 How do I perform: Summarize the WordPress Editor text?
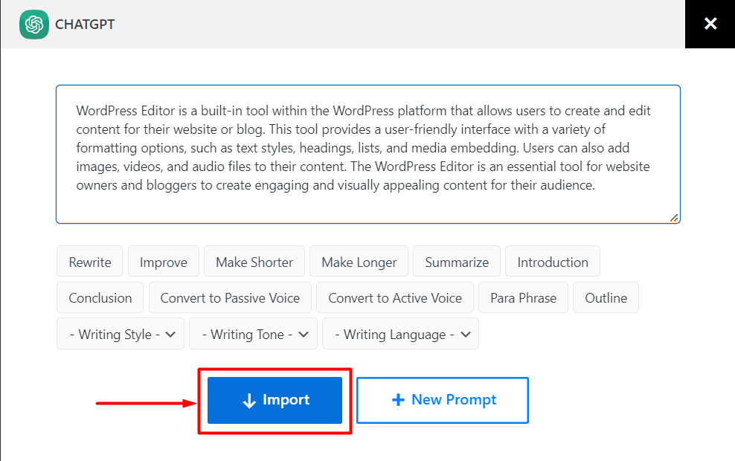click(x=456, y=261)
